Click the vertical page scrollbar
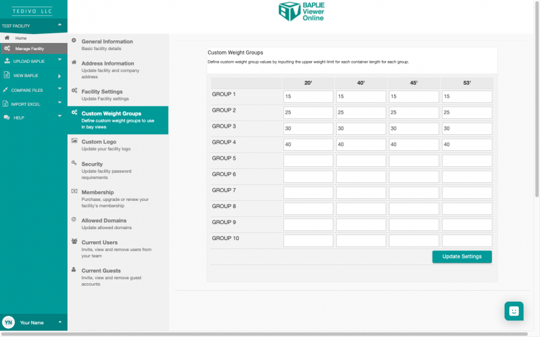The height and width of the screenshot is (337, 540). [x=537, y=99]
